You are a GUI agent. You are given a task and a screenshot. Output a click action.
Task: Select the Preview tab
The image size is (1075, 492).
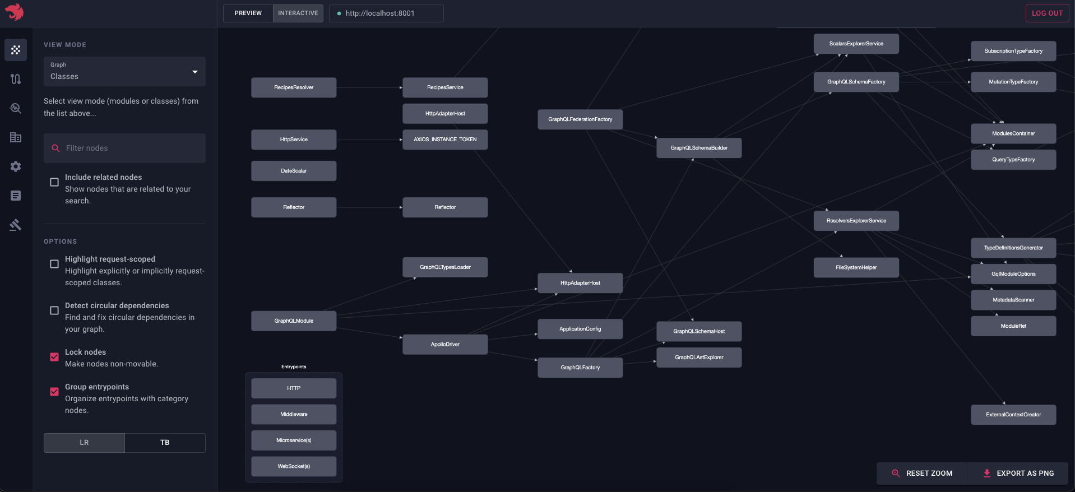click(248, 13)
